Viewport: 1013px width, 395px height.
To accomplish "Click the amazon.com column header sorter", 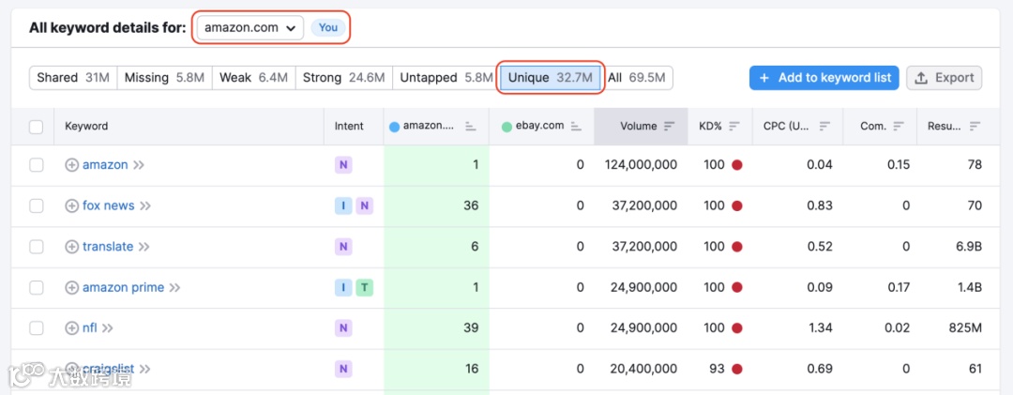I will pyautogui.click(x=471, y=126).
